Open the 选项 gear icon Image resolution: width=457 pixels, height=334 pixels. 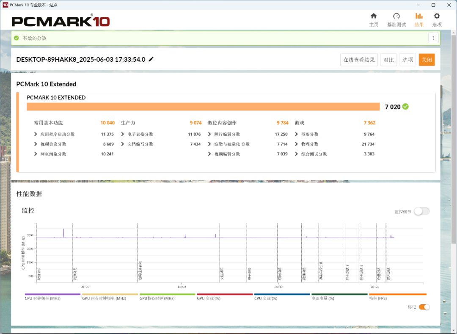[x=437, y=16]
